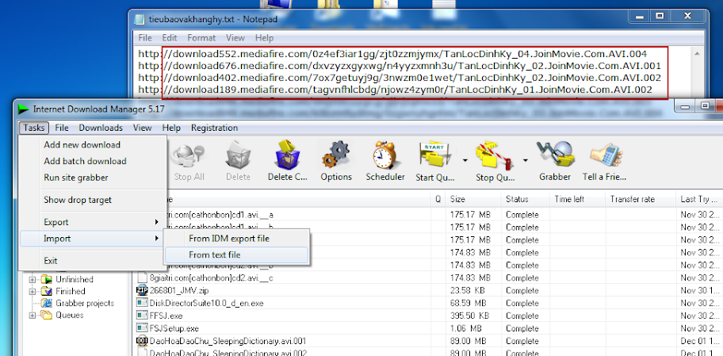Expand the Export submenu
The width and height of the screenshot is (723, 356).
pyautogui.click(x=92, y=222)
